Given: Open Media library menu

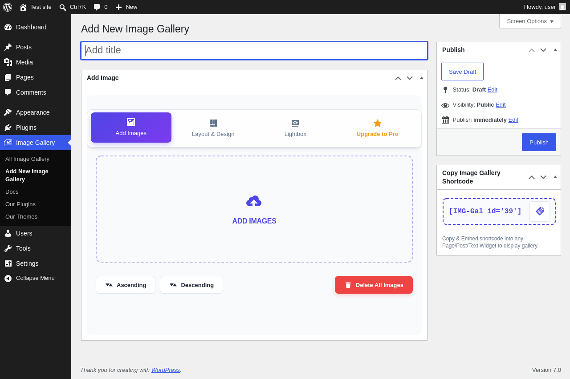Looking at the screenshot, I should point(36,62).
